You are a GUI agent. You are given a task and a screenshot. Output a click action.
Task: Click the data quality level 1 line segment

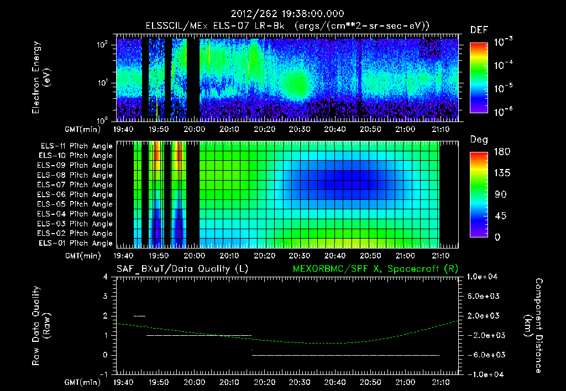pos(199,335)
